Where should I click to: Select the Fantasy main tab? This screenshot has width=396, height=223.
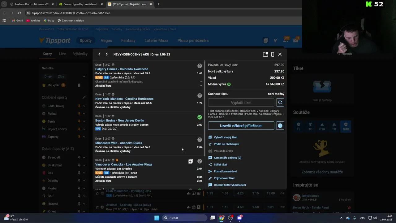(x=128, y=41)
